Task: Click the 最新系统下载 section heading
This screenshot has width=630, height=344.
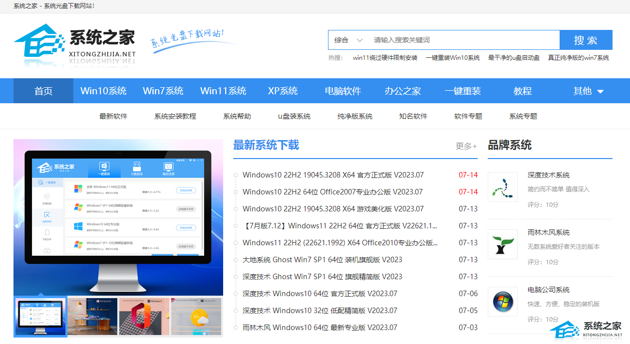Action: [x=266, y=145]
